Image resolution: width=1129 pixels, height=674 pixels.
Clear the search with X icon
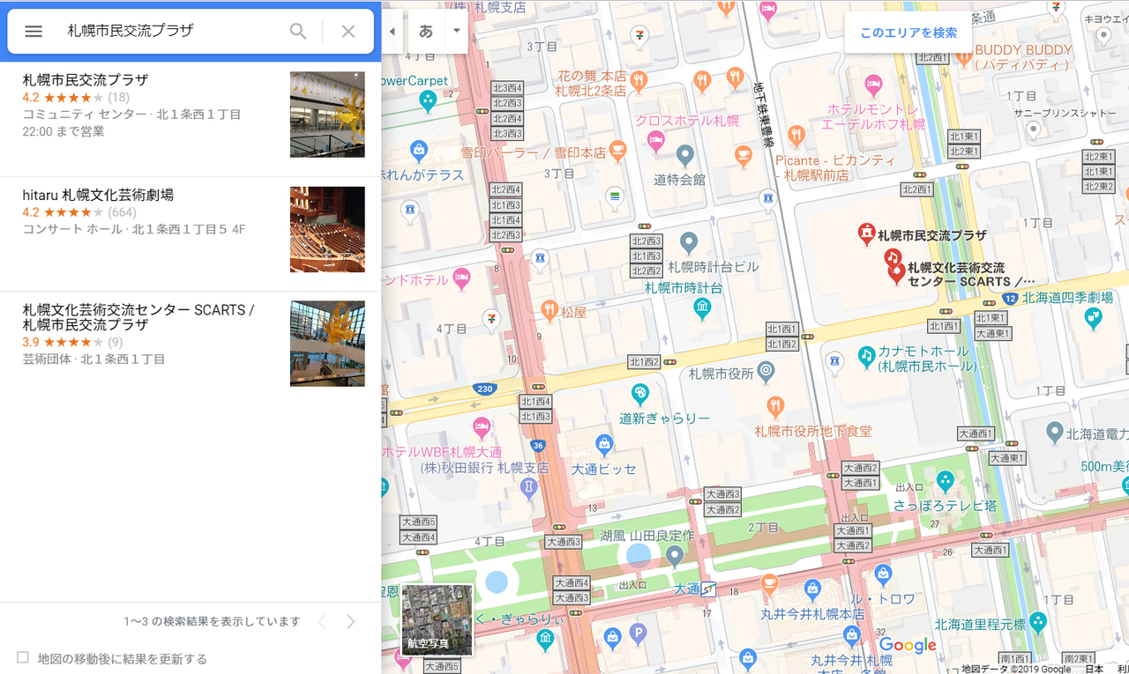point(348,31)
